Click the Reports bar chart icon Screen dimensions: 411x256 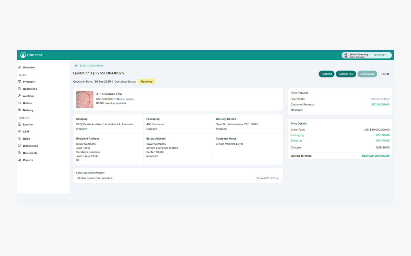point(20,160)
